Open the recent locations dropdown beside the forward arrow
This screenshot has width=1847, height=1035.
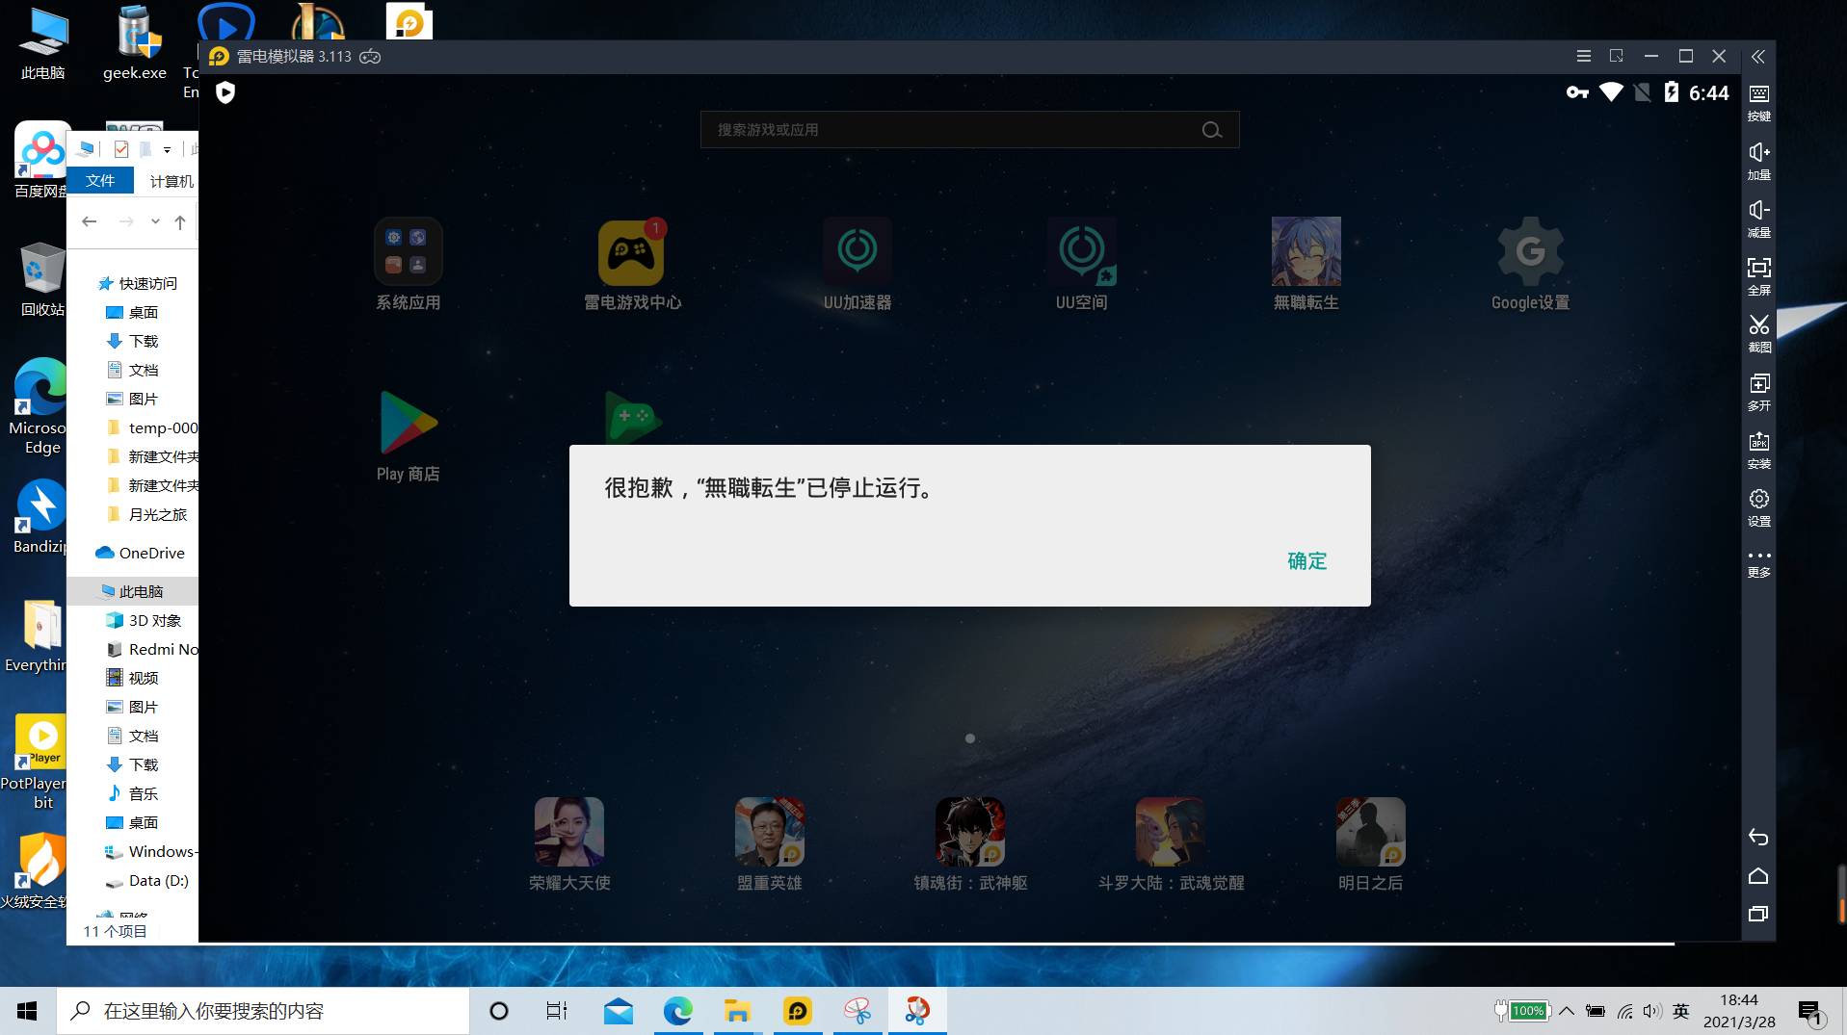pos(155,220)
